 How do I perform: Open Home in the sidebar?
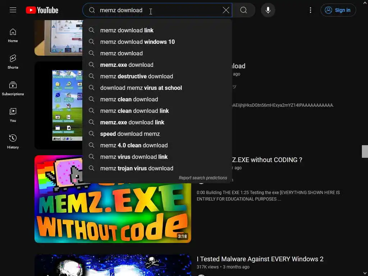(13, 36)
